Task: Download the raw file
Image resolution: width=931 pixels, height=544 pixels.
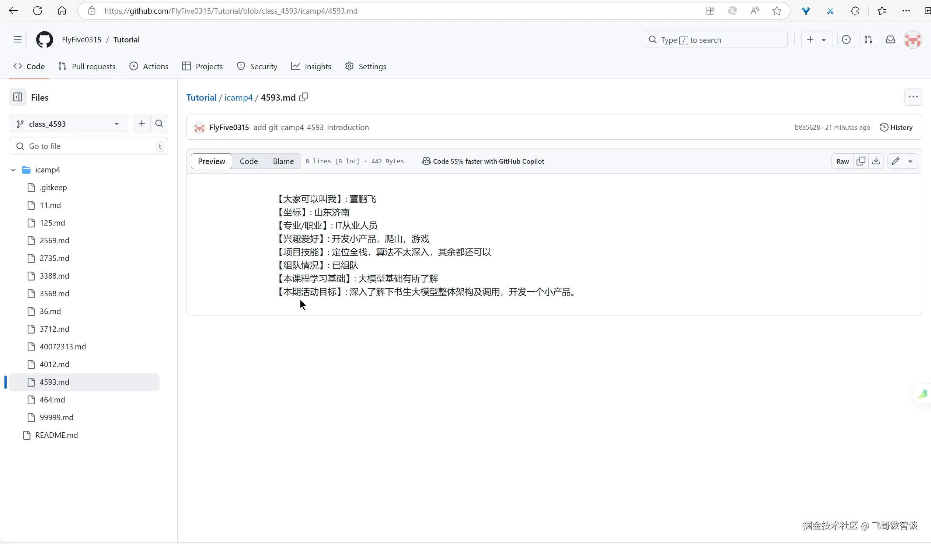Action: (876, 161)
